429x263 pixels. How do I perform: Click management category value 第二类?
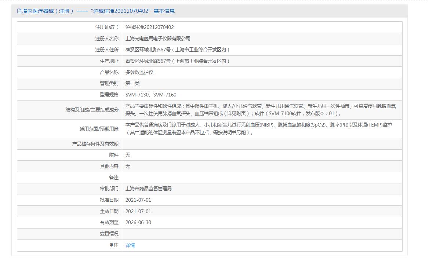[132, 83]
